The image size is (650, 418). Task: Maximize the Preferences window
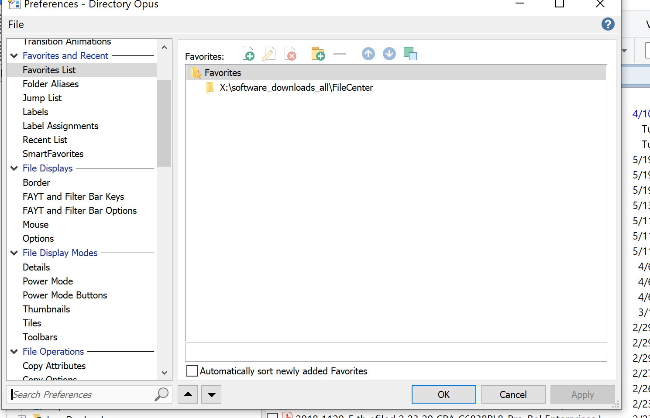[x=559, y=4]
